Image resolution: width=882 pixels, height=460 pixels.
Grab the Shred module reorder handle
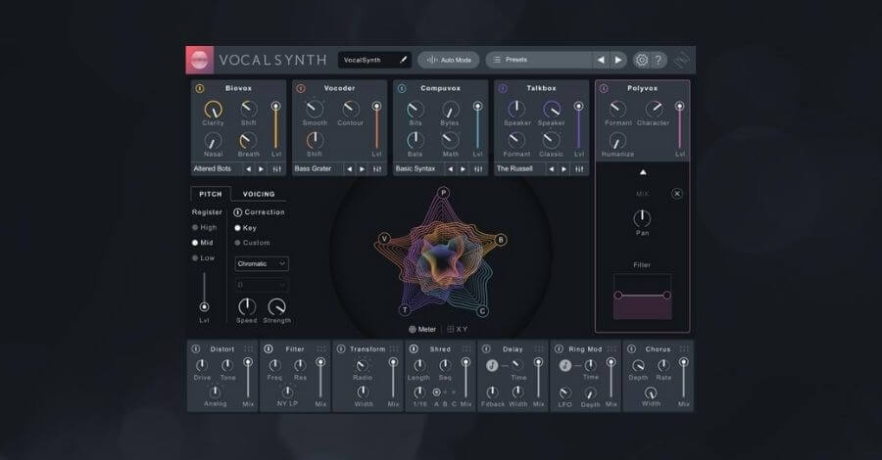466,349
